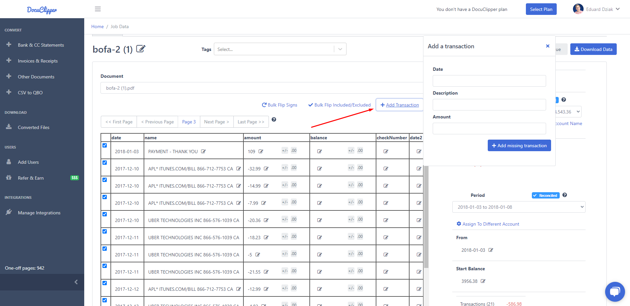Toggle checkbox for the -20.36 Uber row
630x306 pixels.
105,214
